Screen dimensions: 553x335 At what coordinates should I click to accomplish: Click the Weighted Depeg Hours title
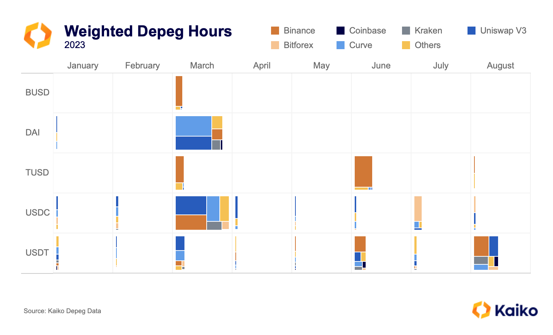148,32
